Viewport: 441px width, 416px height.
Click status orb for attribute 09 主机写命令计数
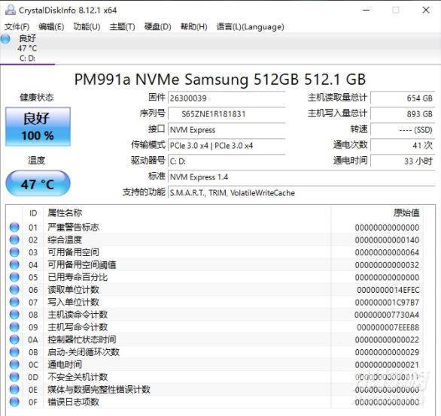[x=14, y=327]
